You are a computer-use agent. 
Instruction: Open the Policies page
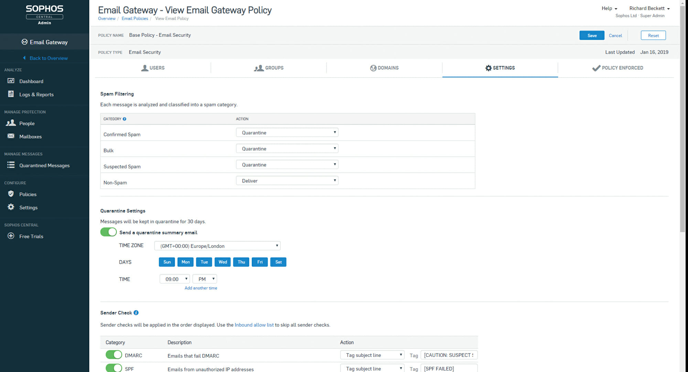point(28,194)
